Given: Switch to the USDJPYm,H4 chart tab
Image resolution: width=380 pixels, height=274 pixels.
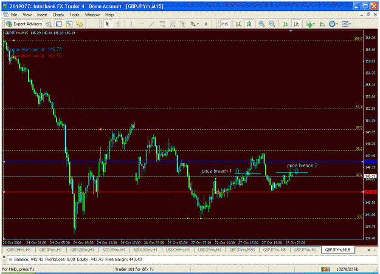Looking at the screenshot, I should pos(209,250).
